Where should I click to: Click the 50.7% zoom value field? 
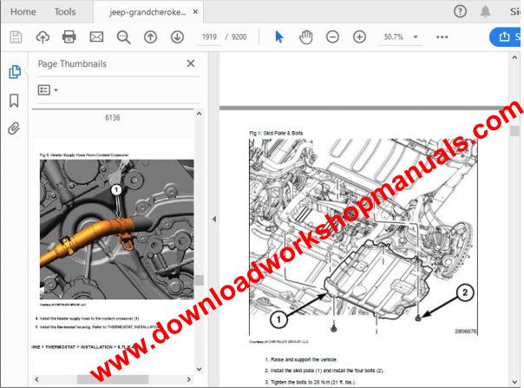coord(394,36)
